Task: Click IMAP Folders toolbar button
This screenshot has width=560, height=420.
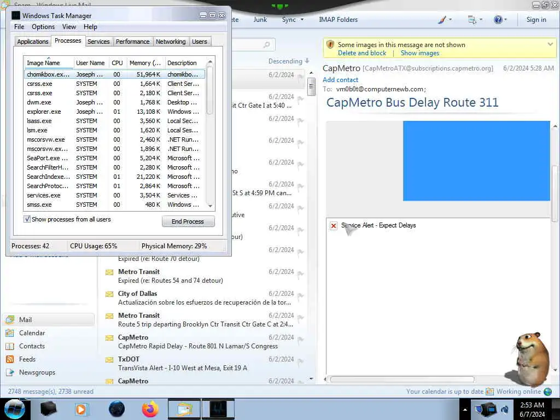Action: point(338,20)
